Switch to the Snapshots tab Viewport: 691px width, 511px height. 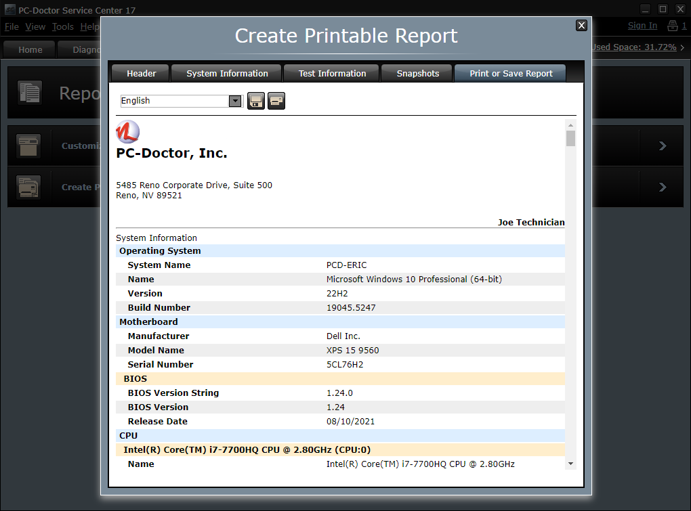(x=417, y=72)
